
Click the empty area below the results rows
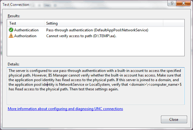[96, 48]
